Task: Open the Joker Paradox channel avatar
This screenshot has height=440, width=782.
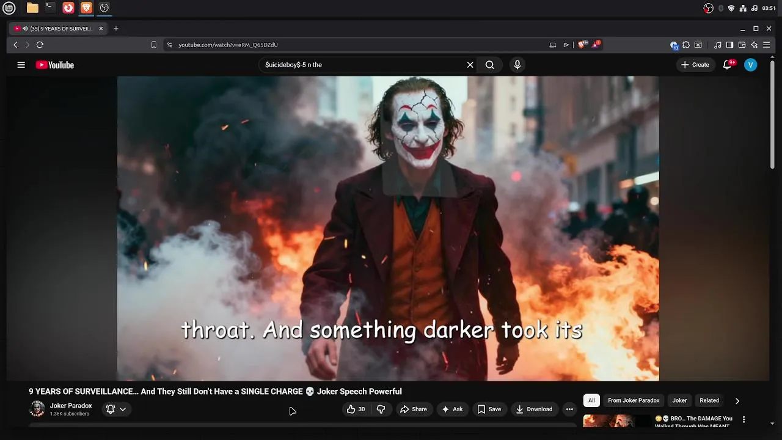Action: point(37,409)
